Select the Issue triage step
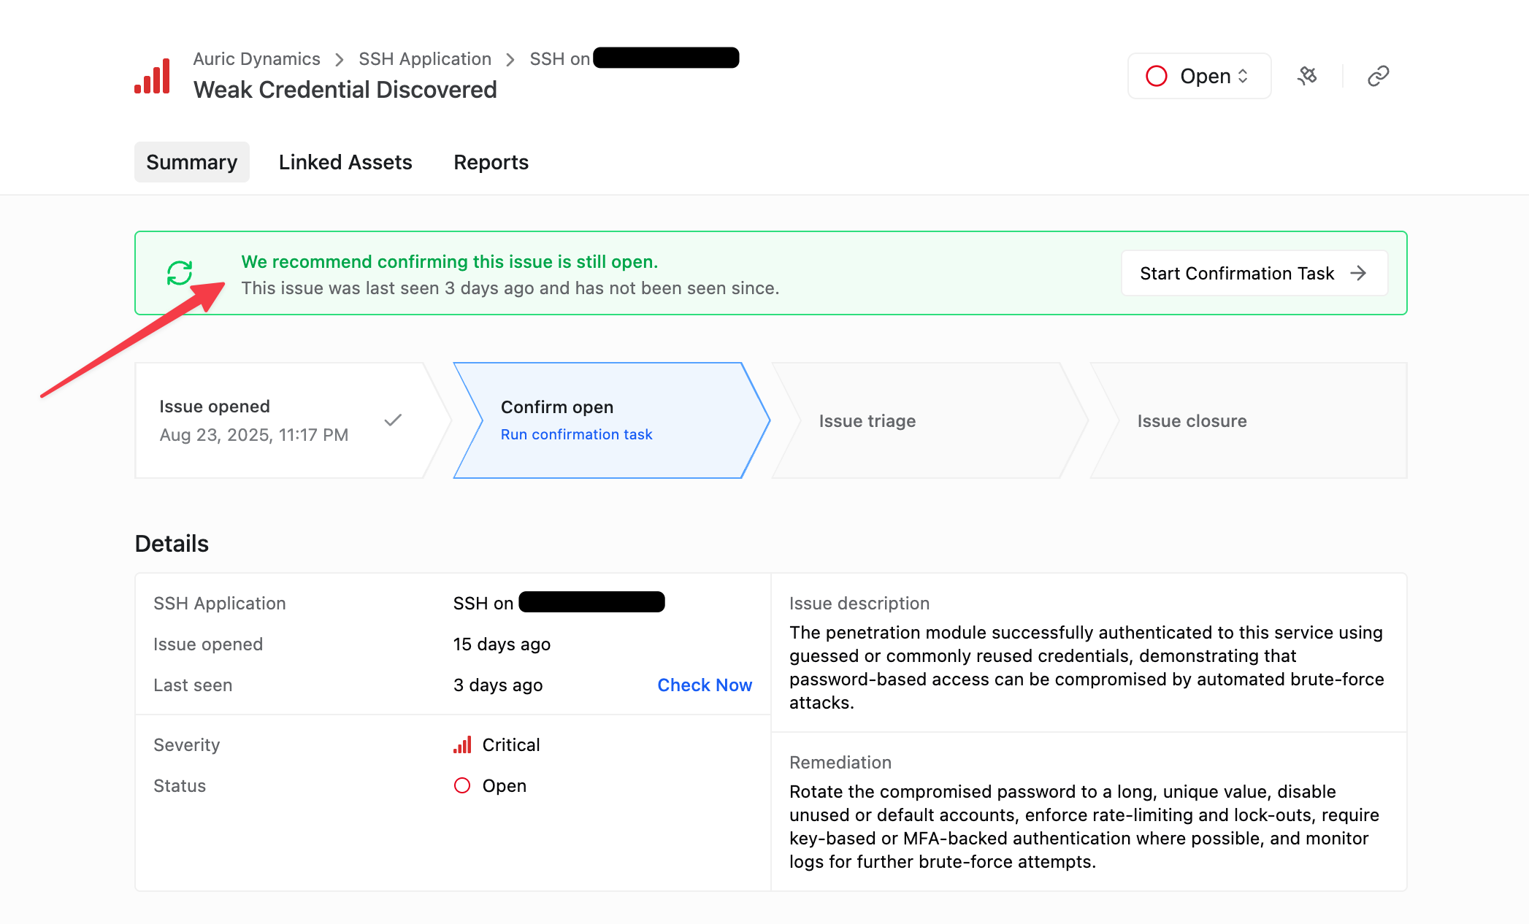This screenshot has width=1529, height=924. coord(867,420)
